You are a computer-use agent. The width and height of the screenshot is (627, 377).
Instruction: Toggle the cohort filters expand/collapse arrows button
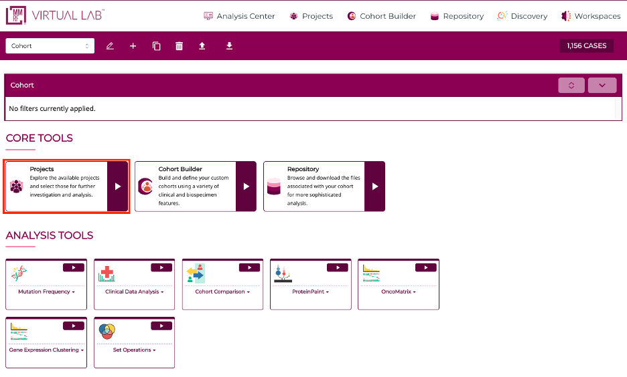571,86
